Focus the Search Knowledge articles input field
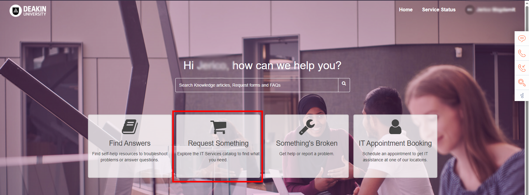The width and height of the screenshot is (529, 195). tap(257, 85)
